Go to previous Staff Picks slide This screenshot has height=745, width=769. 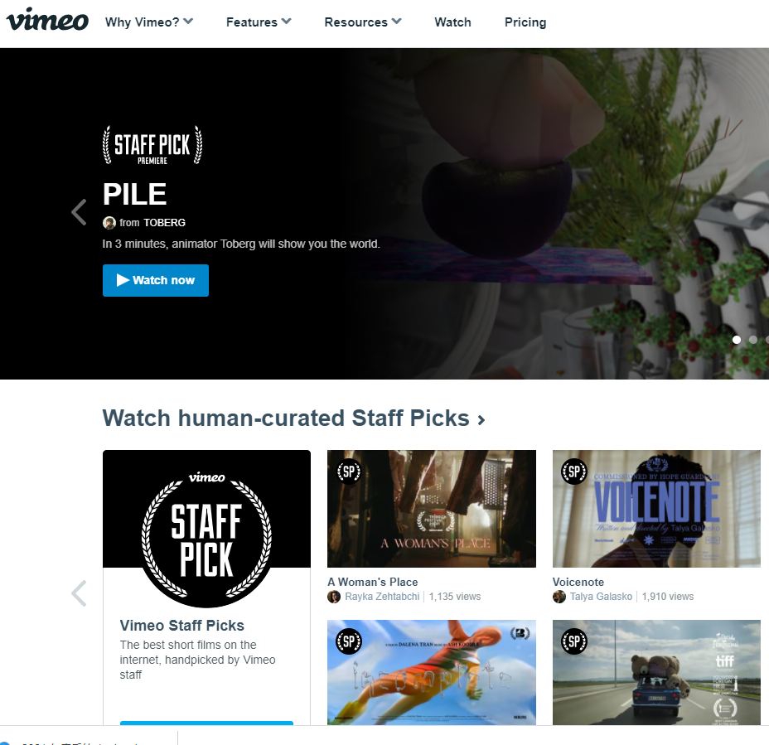pyautogui.click(x=79, y=593)
